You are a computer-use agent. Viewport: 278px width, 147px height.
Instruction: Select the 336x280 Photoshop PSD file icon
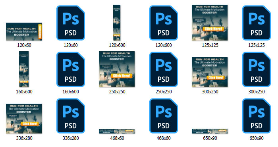pos(71,116)
